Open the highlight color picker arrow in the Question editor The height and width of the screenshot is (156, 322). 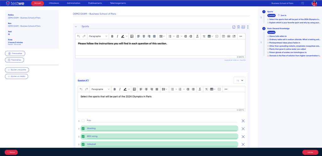click(130, 89)
